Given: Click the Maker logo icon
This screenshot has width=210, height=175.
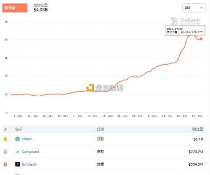Looking at the screenshot, I should (17, 139).
